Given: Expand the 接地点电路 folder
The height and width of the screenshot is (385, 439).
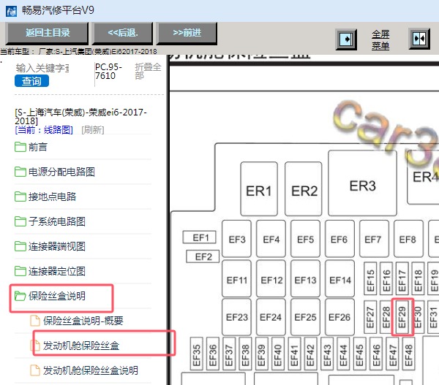Looking at the screenshot, I should (52, 197).
